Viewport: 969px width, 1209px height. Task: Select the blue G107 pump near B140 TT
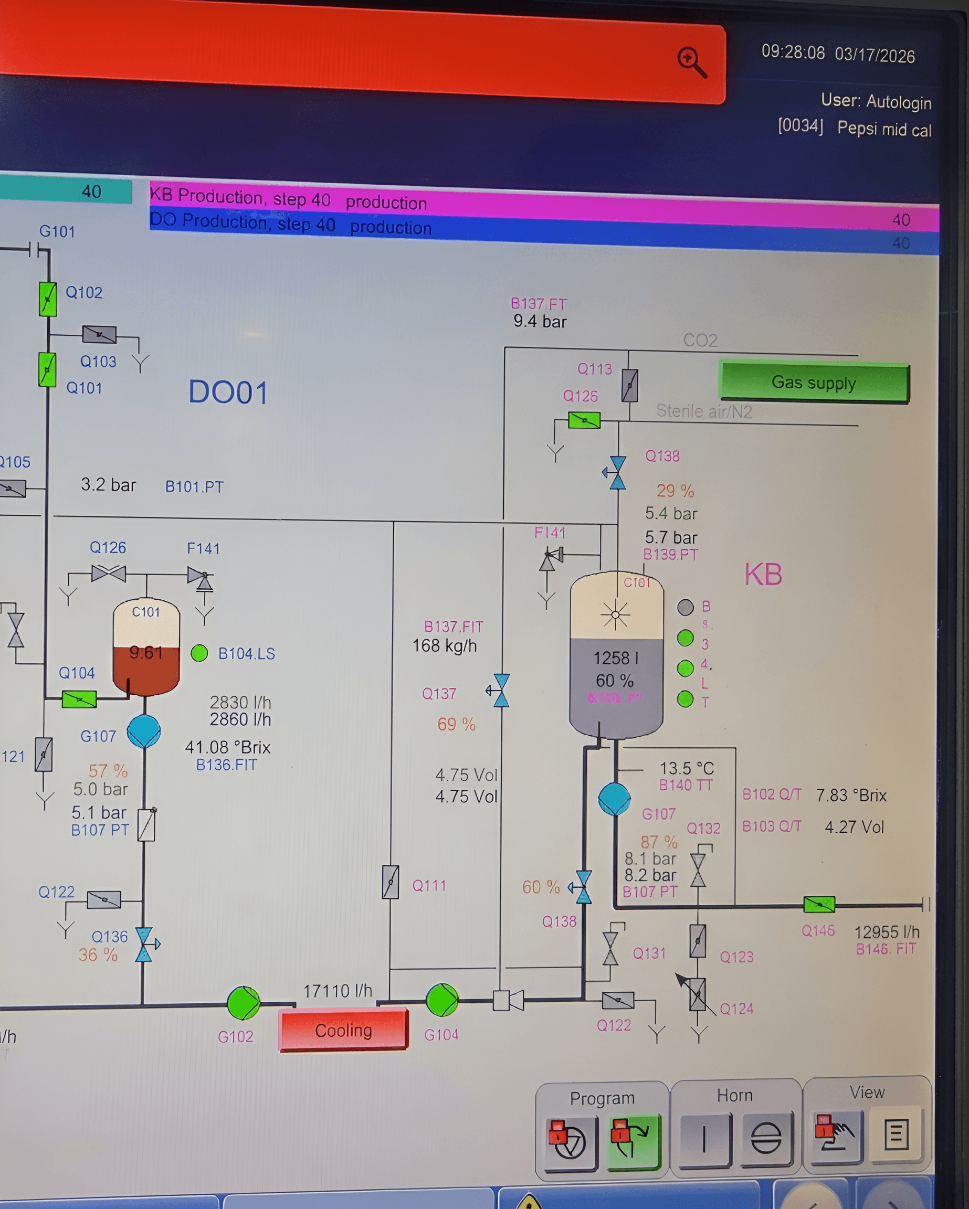pyautogui.click(x=614, y=799)
